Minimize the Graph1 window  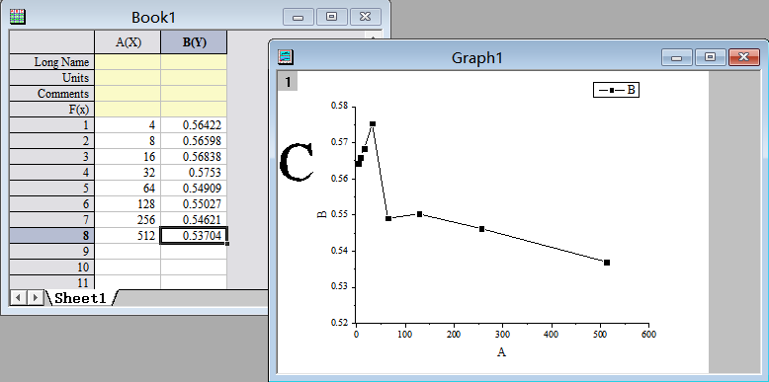point(677,57)
